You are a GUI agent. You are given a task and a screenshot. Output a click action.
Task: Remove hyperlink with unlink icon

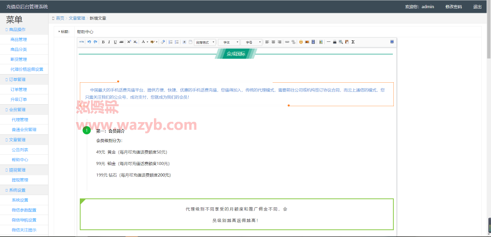(x=294, y=42)
